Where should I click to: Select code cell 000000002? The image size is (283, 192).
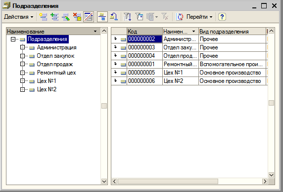pos(144,39)
